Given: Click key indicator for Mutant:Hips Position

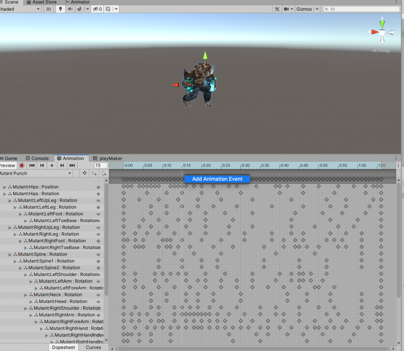Looking at the screenshot, I should click(98, 187).
